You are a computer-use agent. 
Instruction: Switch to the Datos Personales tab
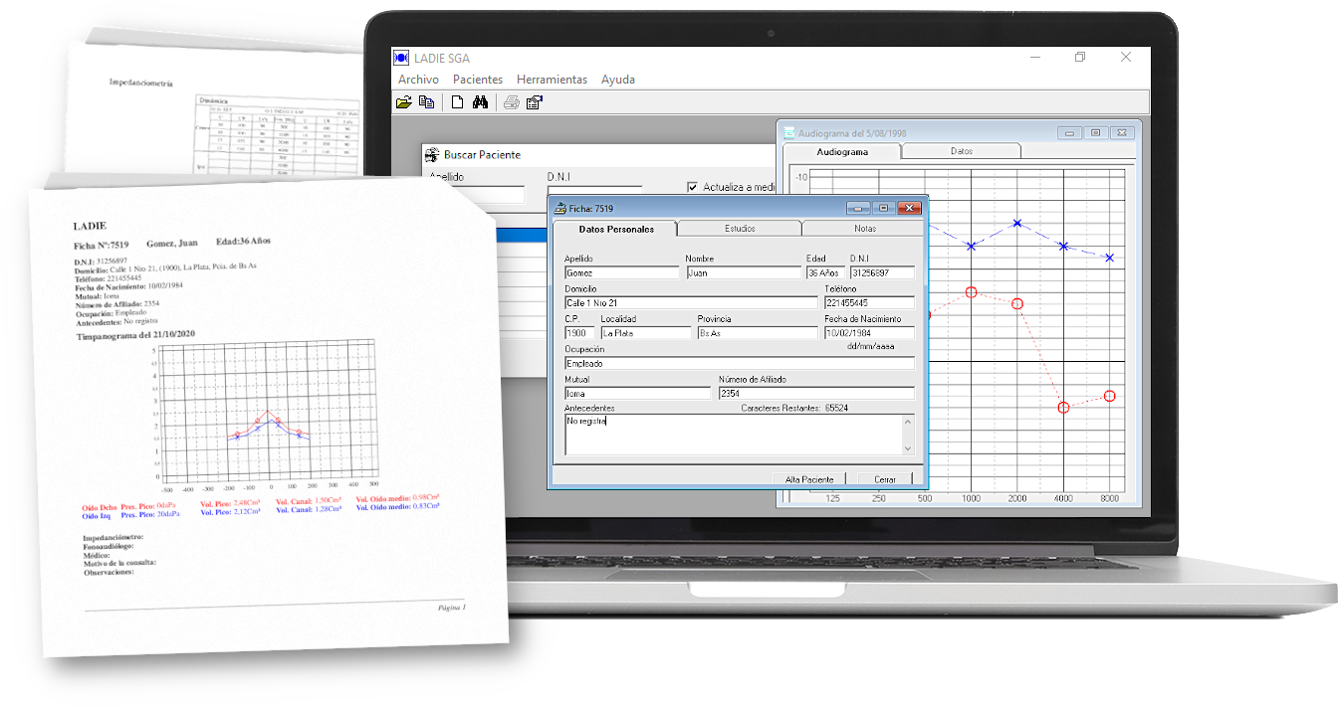(x=615, y=229)
